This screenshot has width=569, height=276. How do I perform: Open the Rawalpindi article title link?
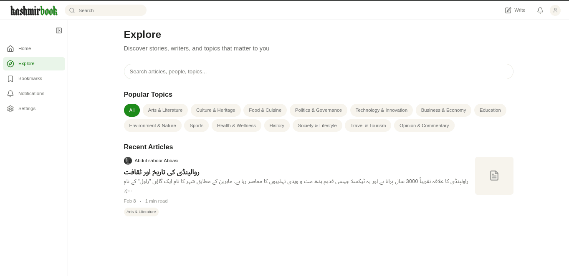[162, 172]
